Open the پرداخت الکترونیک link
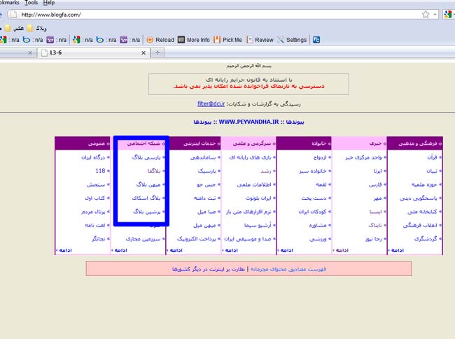This screenshot has width=455, height=339. pyautogui.click(x=197, y=239)
